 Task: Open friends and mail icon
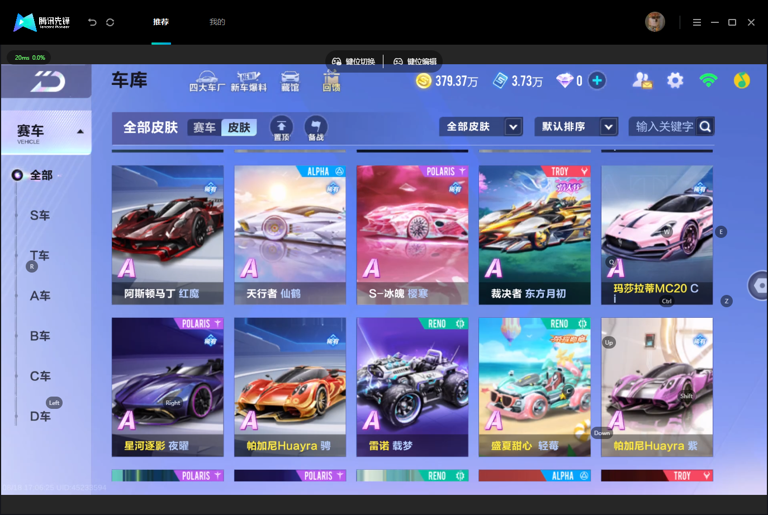pyautogui.click(x=642, y=81)
